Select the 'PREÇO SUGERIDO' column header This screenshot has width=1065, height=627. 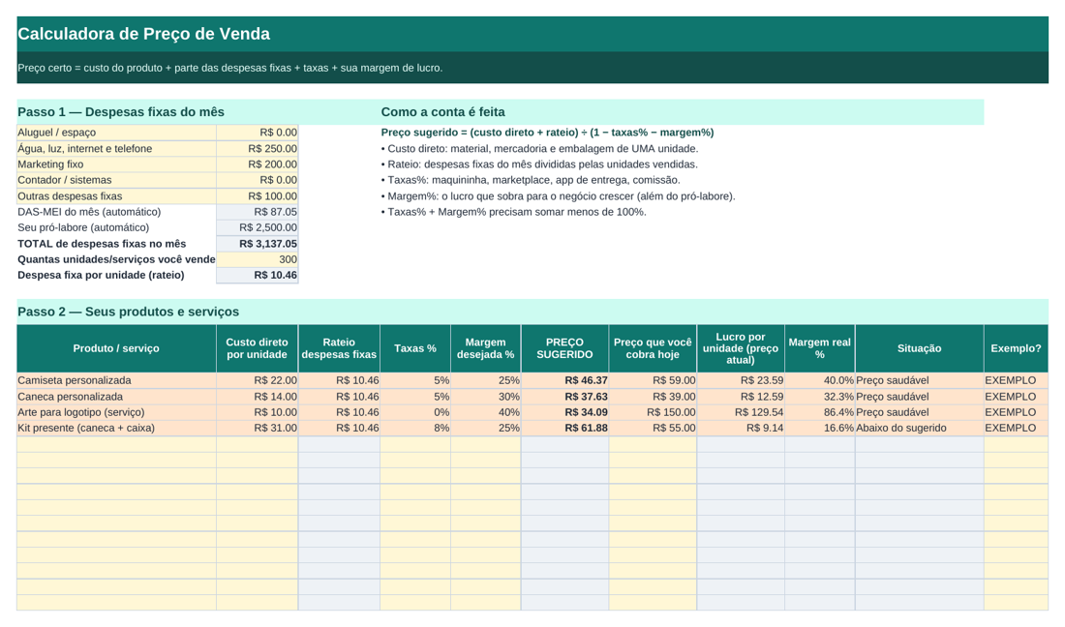click(x=564, y=348)
